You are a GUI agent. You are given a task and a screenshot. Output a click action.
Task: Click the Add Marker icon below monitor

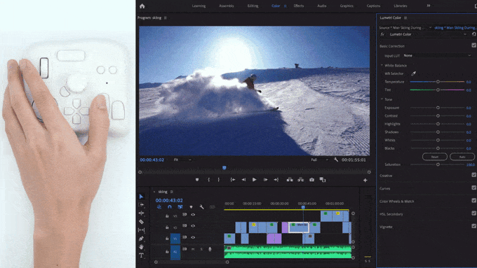coord(197,180)
